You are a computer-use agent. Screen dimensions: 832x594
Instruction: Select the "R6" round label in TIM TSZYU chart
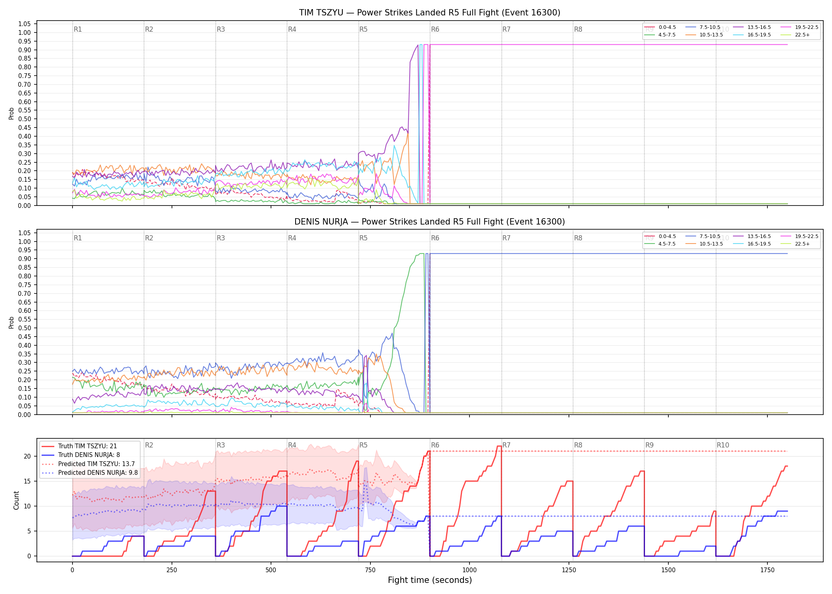[435, 29]
